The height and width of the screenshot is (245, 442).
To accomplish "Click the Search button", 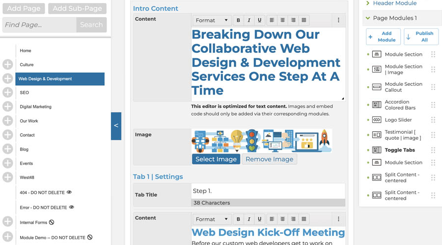I will (x=91, y=25).
